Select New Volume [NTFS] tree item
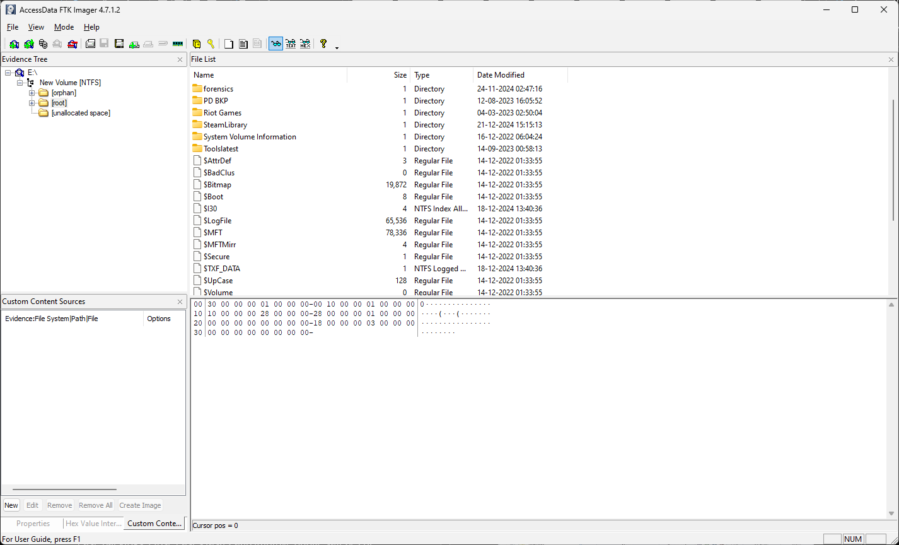This screenshot has height=545, width=899. [x=70, y=83]
